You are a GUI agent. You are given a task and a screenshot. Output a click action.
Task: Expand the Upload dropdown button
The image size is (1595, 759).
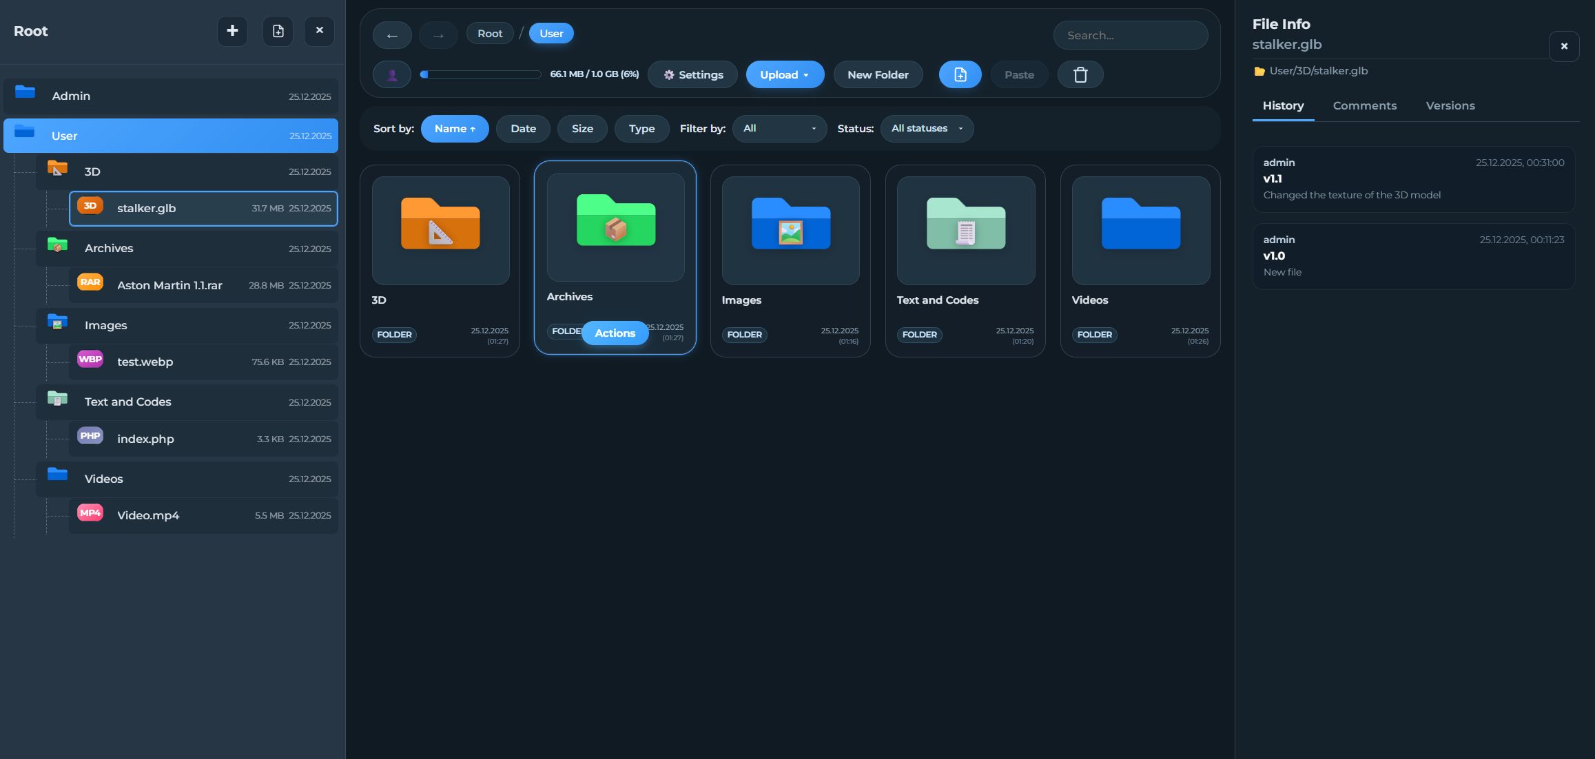785,74
